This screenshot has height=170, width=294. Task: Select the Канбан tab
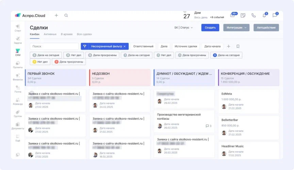34,34
